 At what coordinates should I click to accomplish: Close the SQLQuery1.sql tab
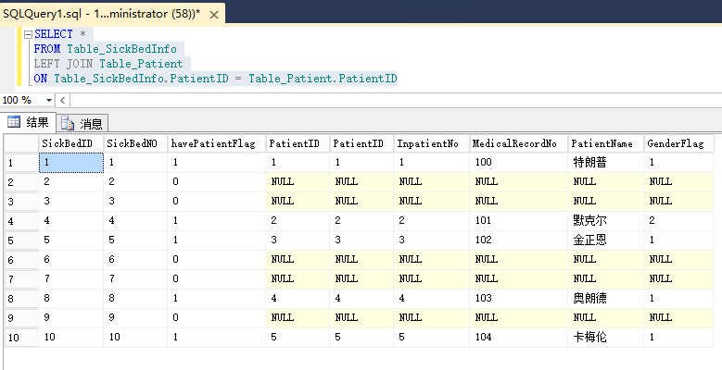(214, 15)
